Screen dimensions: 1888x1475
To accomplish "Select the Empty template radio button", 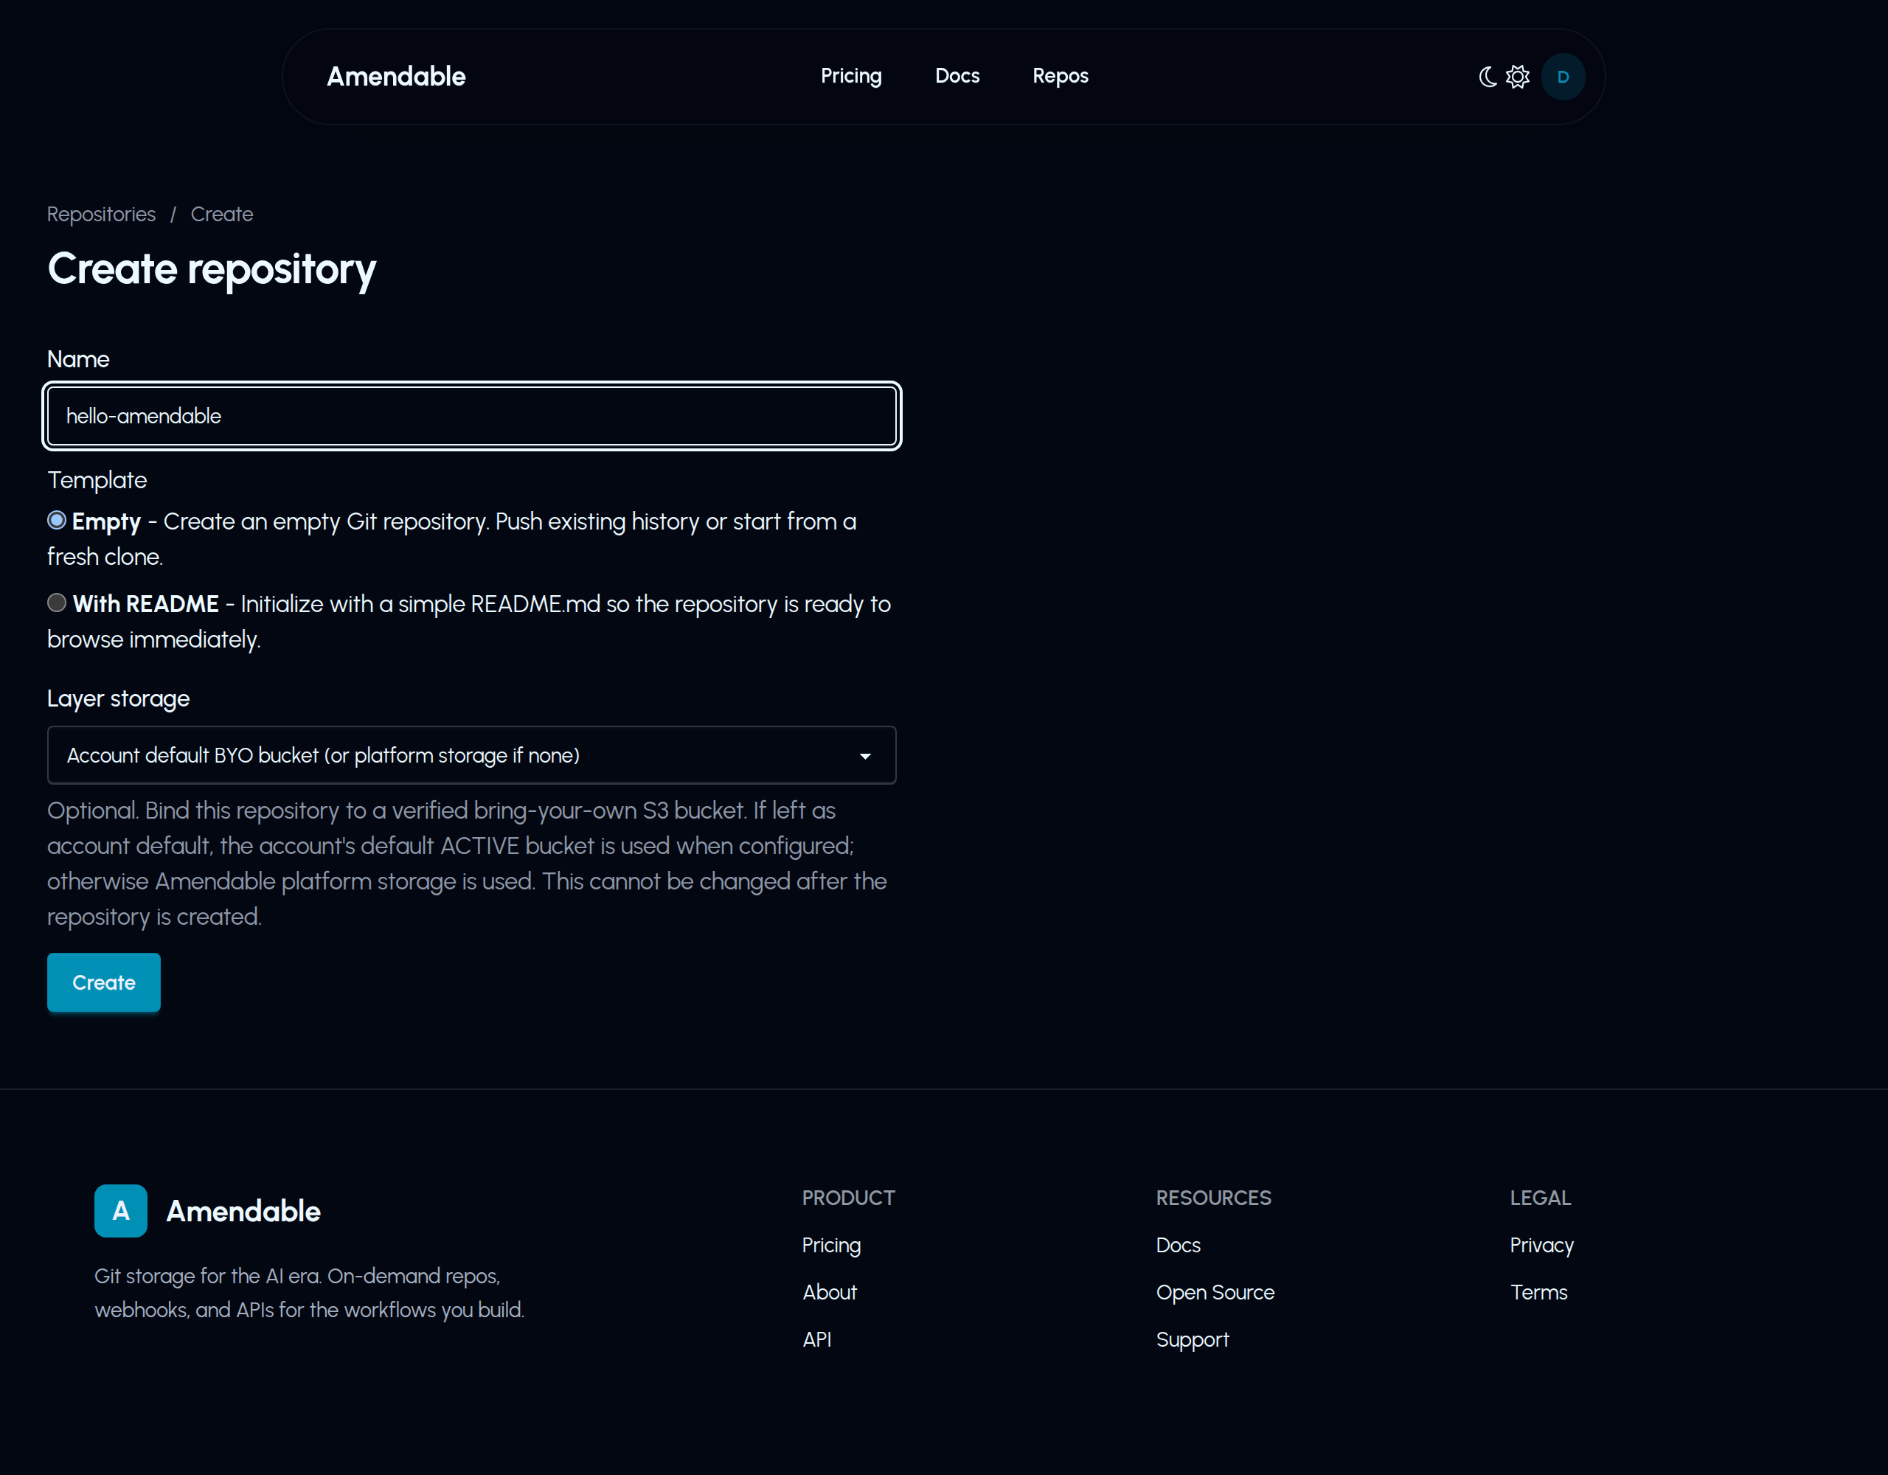I will (57, 521).
